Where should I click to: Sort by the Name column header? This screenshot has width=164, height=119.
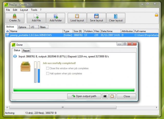pyautogui.click(x=36, y=31)
